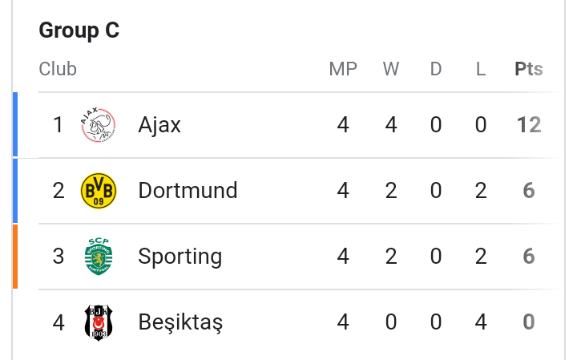The image size is (577, 360).
Task: Click the Dortmund BVB crest icon
Action: coord(99,191)
